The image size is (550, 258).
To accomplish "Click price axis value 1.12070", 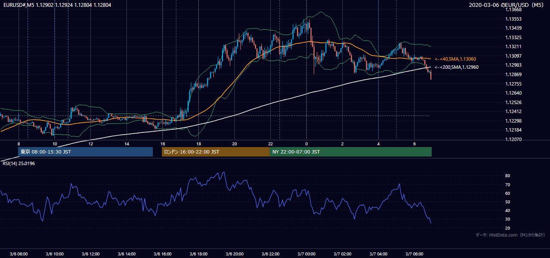I will tap(513, 139).
